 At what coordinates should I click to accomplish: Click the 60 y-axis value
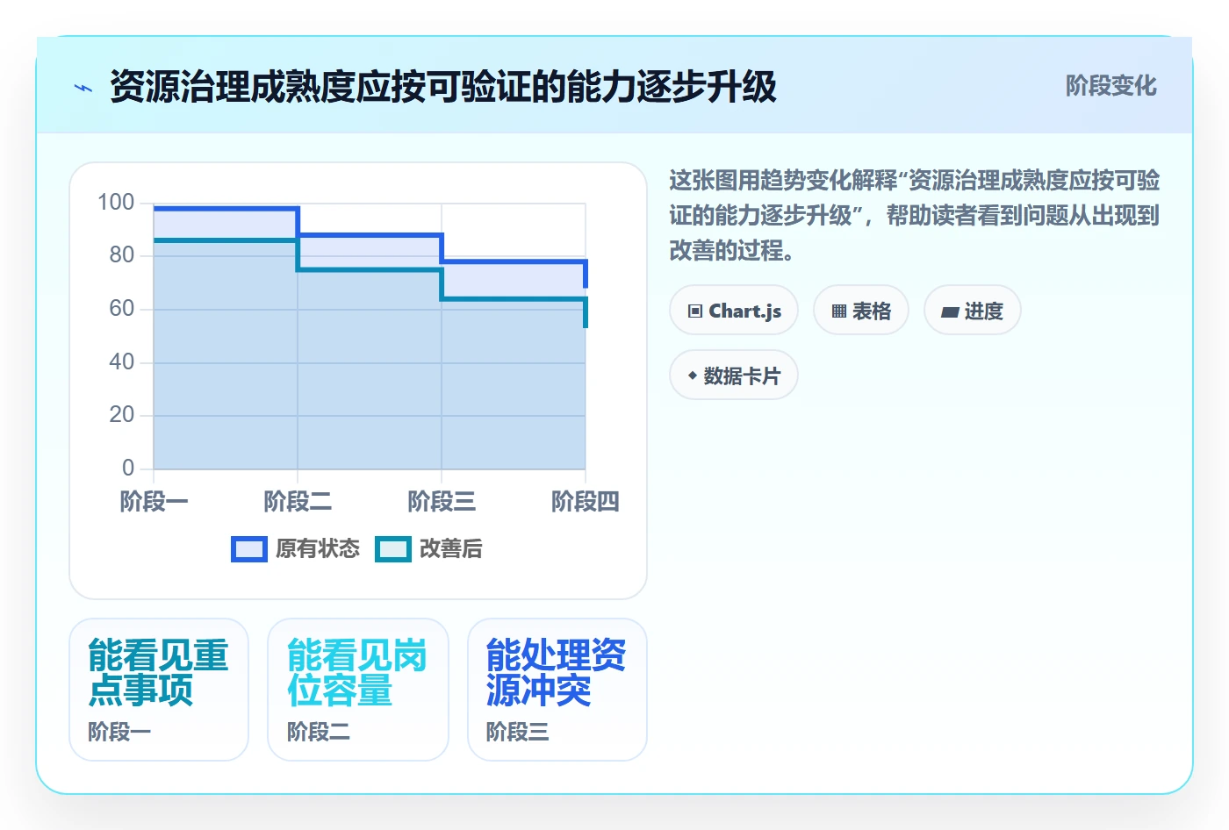(x=122, y=309)
